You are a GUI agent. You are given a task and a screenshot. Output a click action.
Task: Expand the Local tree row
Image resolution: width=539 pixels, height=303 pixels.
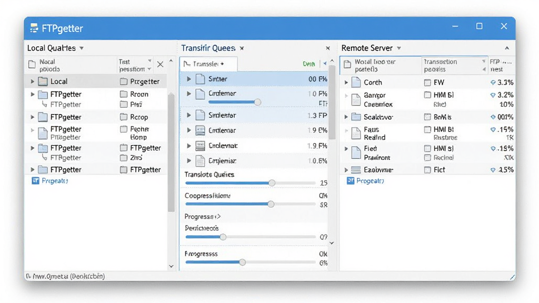32,82
